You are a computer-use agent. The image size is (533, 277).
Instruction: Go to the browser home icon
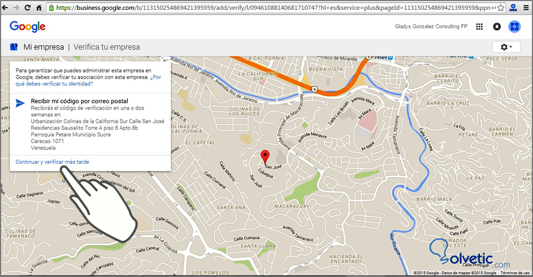click(39, 8)
